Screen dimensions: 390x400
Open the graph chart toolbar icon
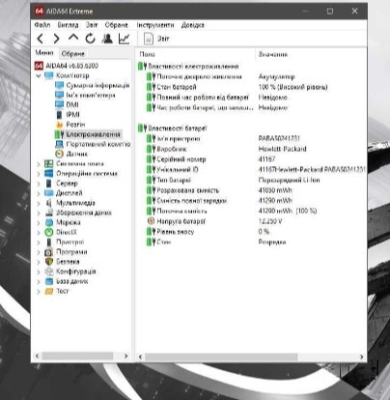pos(125,39)
